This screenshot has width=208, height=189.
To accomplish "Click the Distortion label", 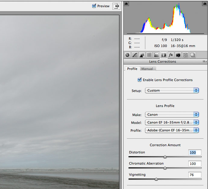I will coord(137,152).
